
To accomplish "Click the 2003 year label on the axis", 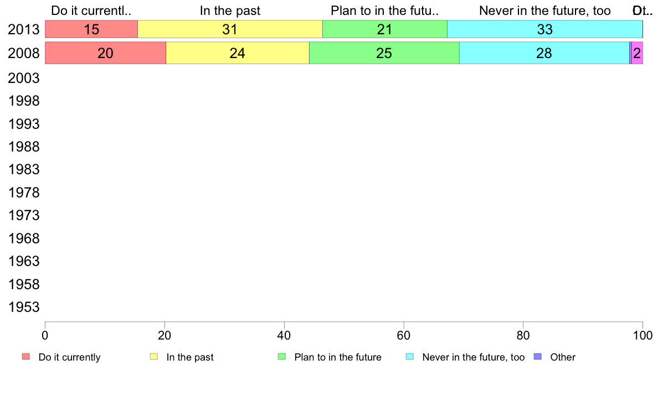I will [x=23, y=78].
